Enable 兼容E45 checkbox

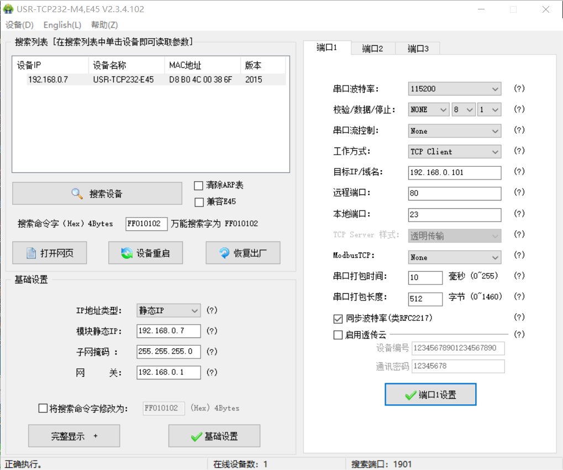pos(199,202)
